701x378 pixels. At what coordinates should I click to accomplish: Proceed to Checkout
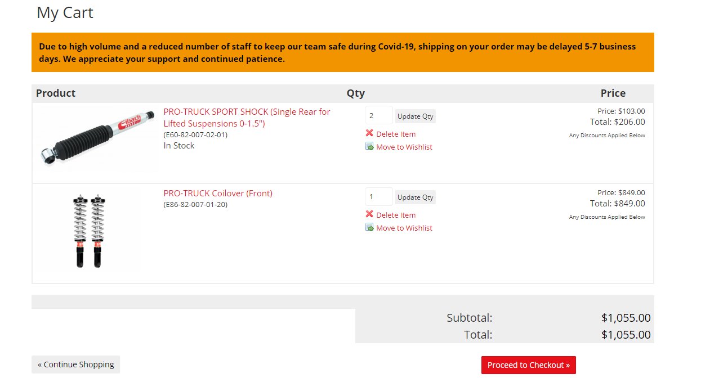coord(529,365)
